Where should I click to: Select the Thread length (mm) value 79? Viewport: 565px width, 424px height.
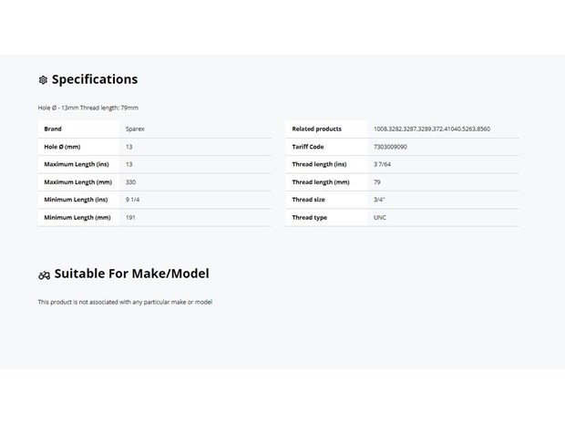click(x=377, y=182)
